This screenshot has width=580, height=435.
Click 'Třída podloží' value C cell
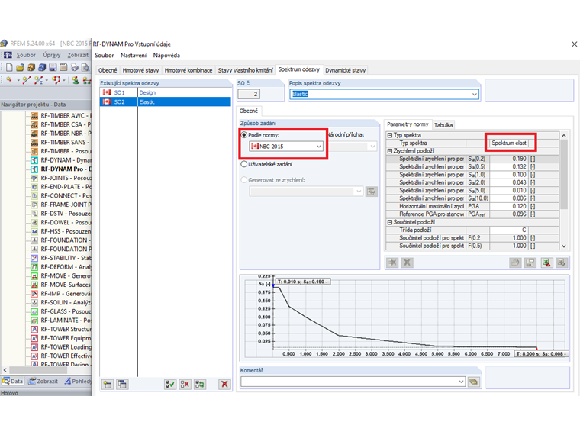coord(507,230)
